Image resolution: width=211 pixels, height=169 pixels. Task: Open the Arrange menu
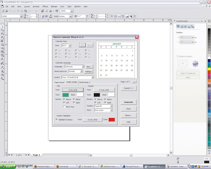pos(36,6)
